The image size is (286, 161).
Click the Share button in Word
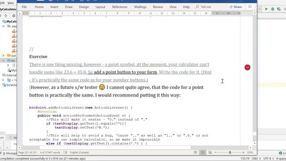(x=236, y=7)
